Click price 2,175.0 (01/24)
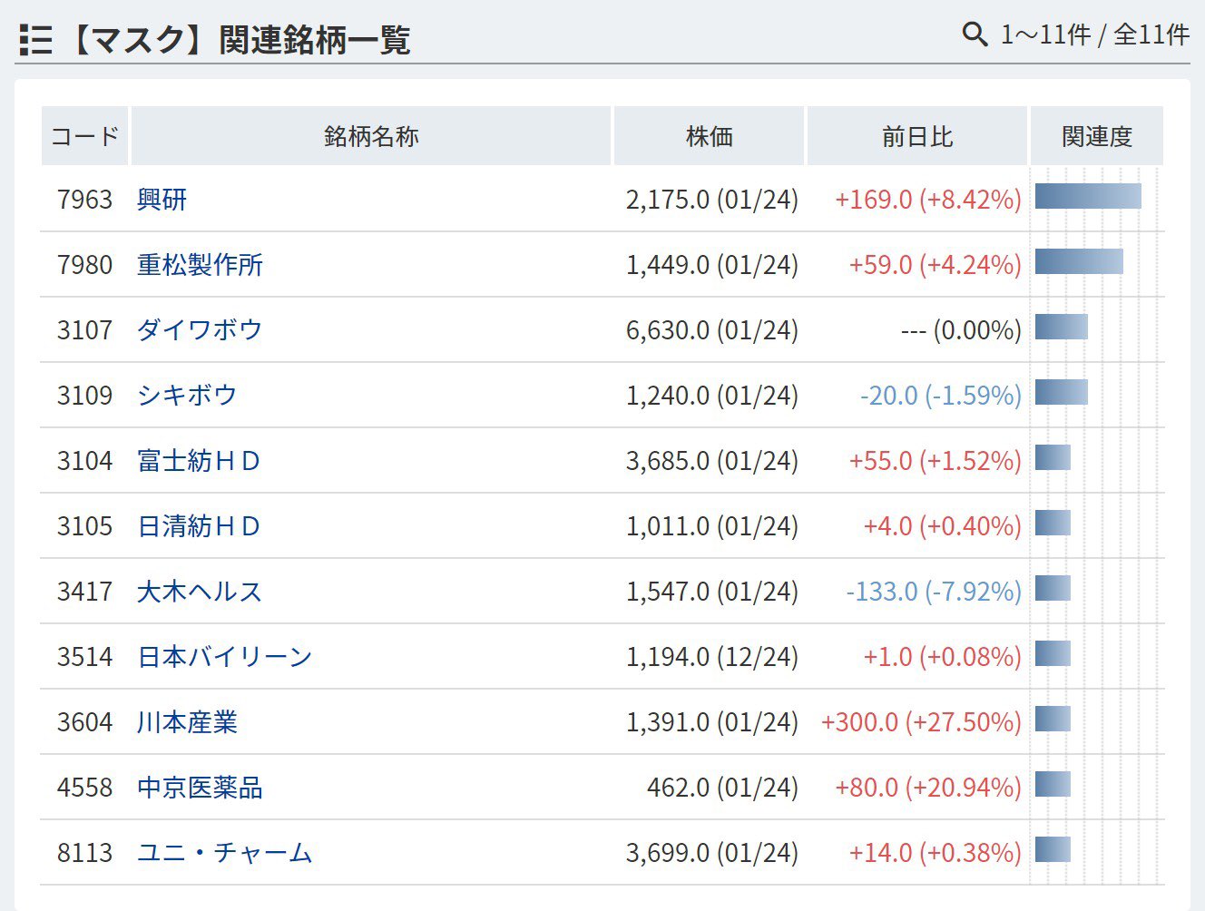 [x=712, y=200]
